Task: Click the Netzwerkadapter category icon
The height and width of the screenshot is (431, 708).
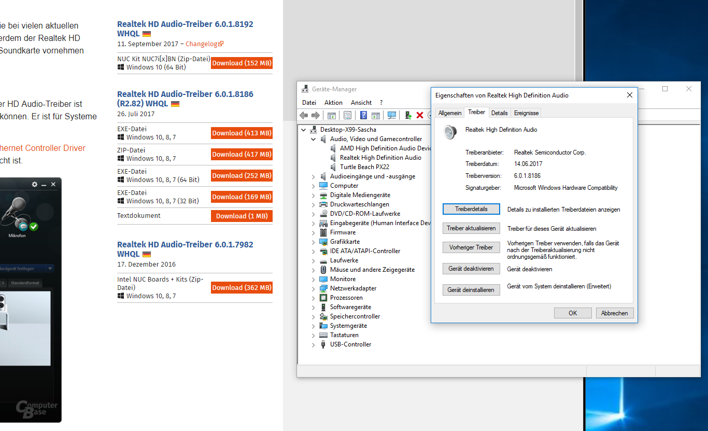Action: coord(323,288)
